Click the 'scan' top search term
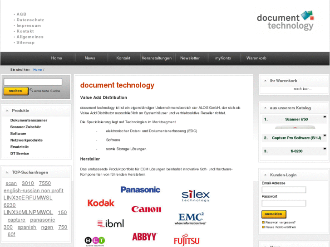The width and height of the screenshot is (330, 247). 11,183
